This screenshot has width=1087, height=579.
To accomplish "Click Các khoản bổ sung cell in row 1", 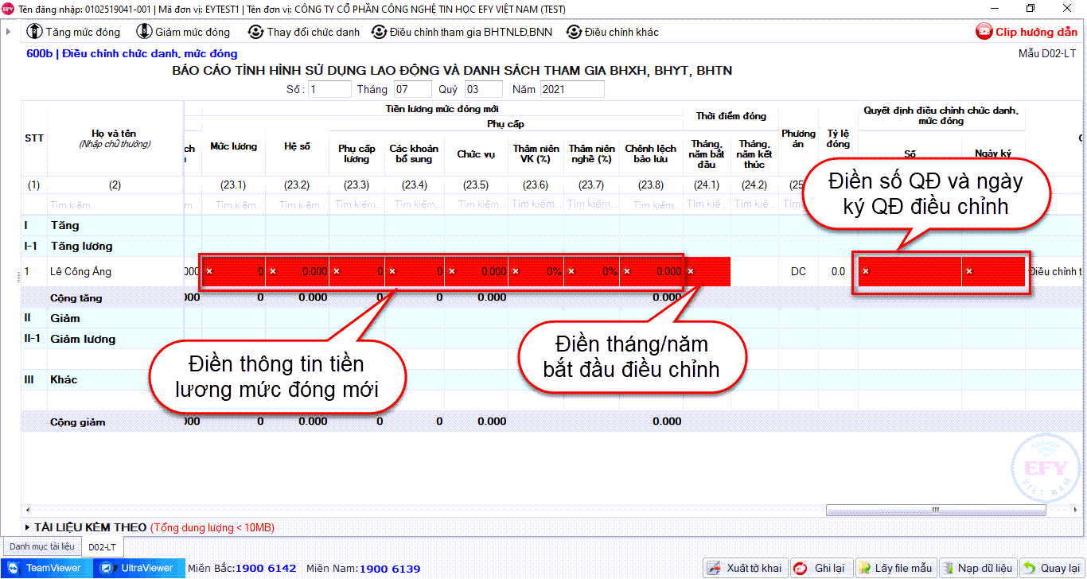I will coord(415,271).
